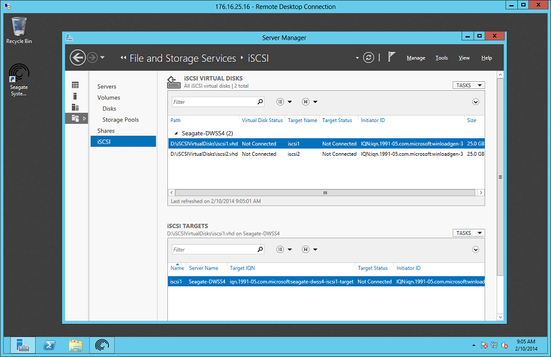Viewport: 551px width, 357px height.
Task: Select Servers in the navigation list
Action: pyautogui.click(x=107, y=86)
